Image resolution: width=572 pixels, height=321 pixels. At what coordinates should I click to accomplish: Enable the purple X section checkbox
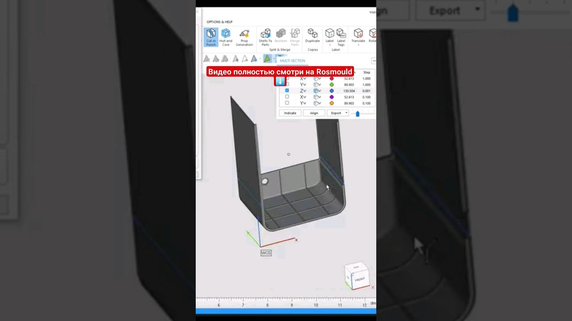point(287,97)
